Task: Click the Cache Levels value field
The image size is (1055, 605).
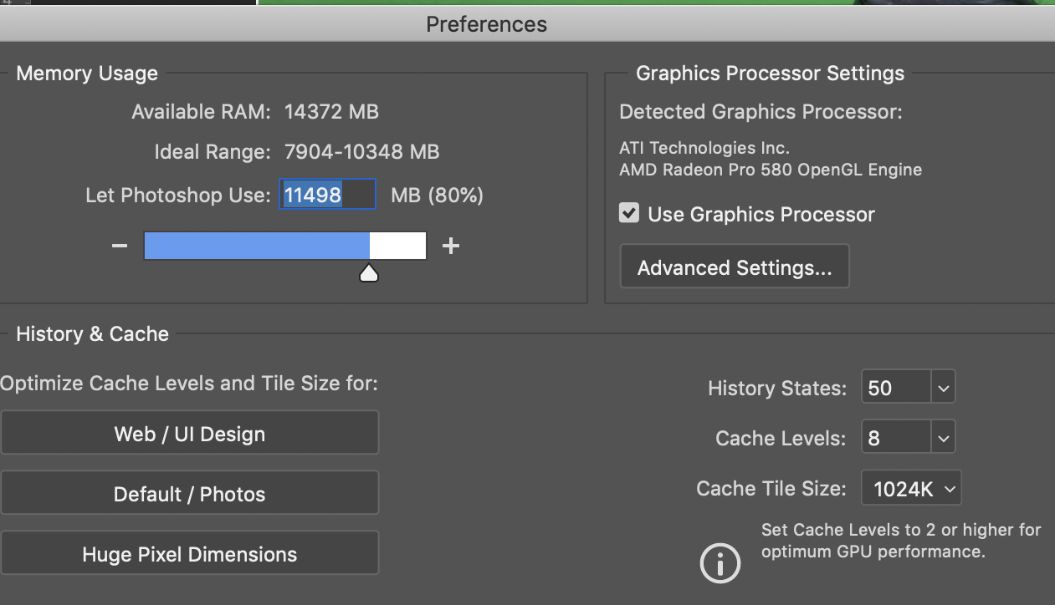Action: click(895, 437)
